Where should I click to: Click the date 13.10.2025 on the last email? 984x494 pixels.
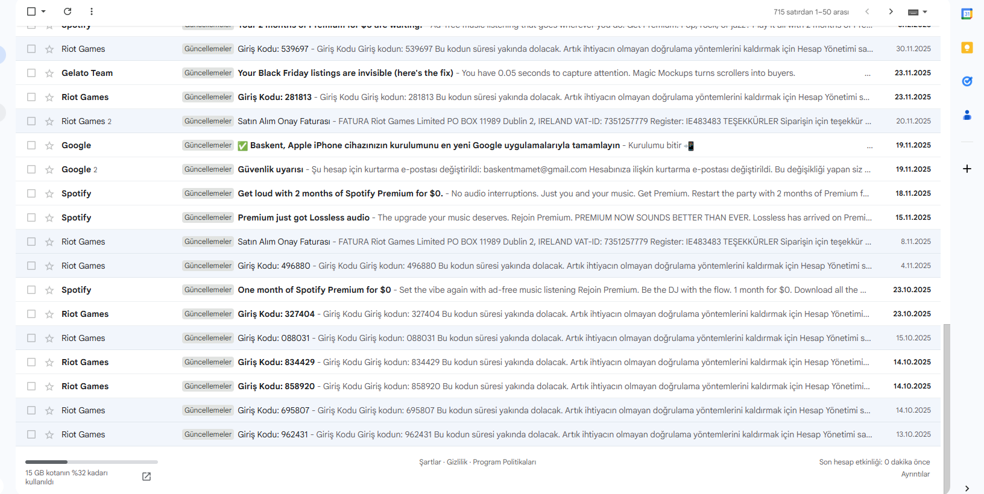(x=913, y=434)
